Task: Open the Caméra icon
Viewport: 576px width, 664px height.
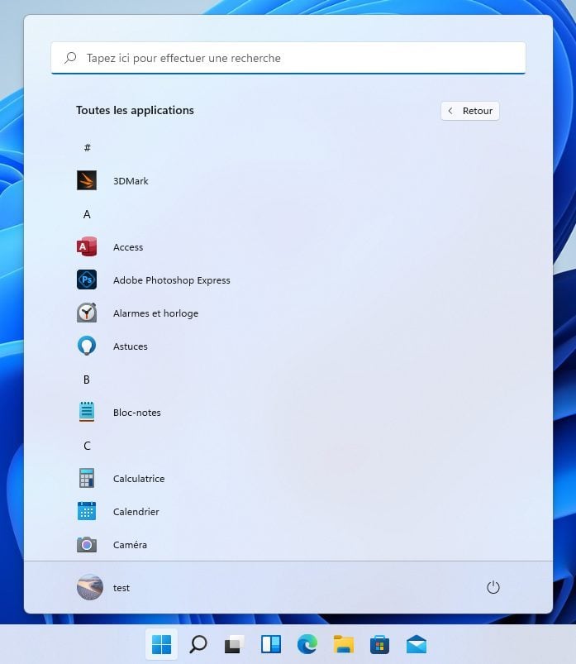Action: coord(87,545)
